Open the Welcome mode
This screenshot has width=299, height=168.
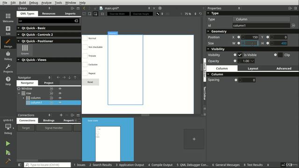tap(8, 18)
